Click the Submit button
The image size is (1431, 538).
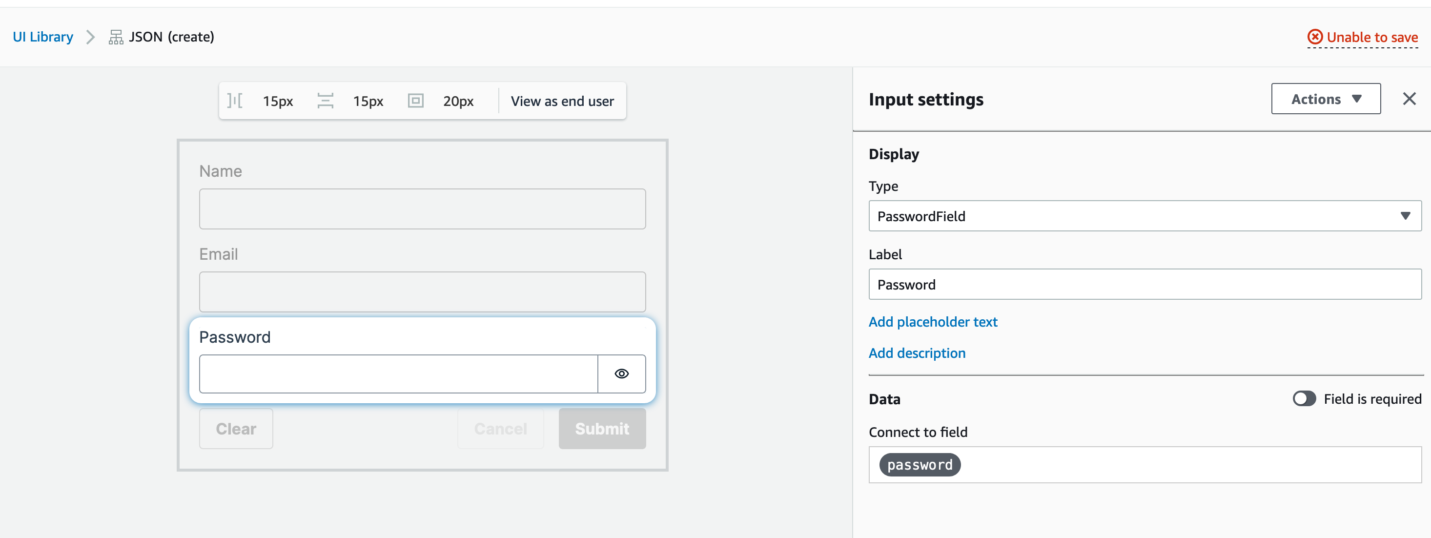pyautogui.click(x=602, y=429)
